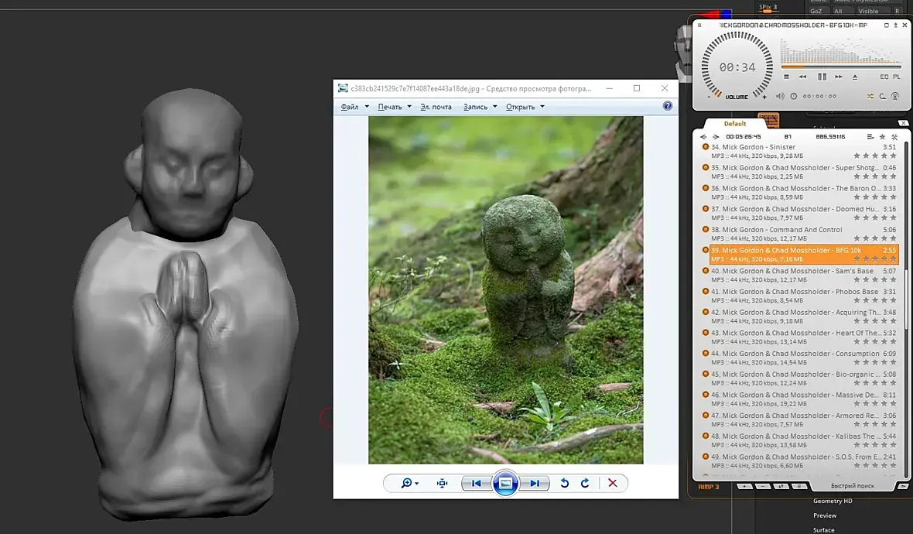Stop playback in the AIMP player
The width and height of the screenshot is (913, 534).
(786, 77)
